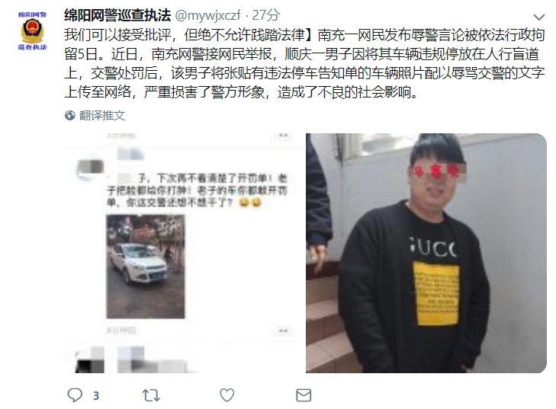556x409 pixels.
Task: Click 翻译推文 to translate the tweet
Action: (102, 116)
